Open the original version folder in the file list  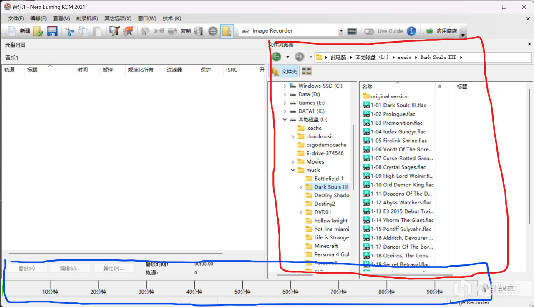pos(386,96)
